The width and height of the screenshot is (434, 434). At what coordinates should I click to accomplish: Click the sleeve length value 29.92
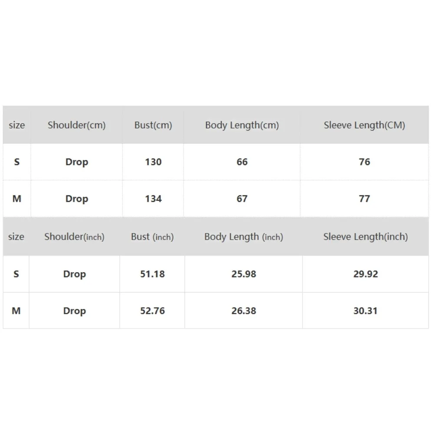(x=365, y=274)
